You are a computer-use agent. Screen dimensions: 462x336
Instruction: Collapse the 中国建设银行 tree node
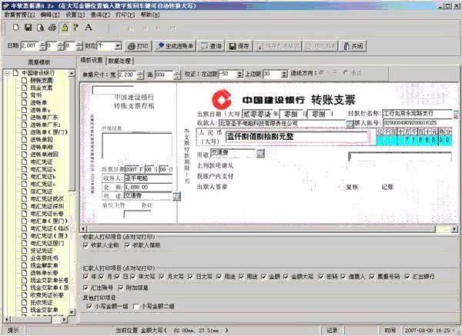(x=8, y=73)
